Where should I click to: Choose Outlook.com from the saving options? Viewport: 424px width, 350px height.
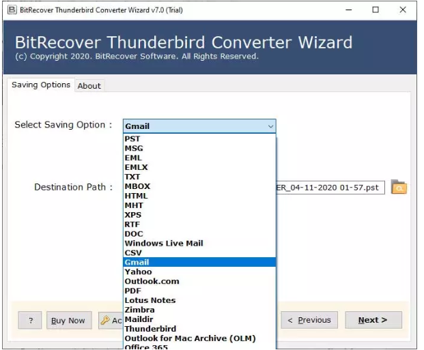(x=199, y=281)
